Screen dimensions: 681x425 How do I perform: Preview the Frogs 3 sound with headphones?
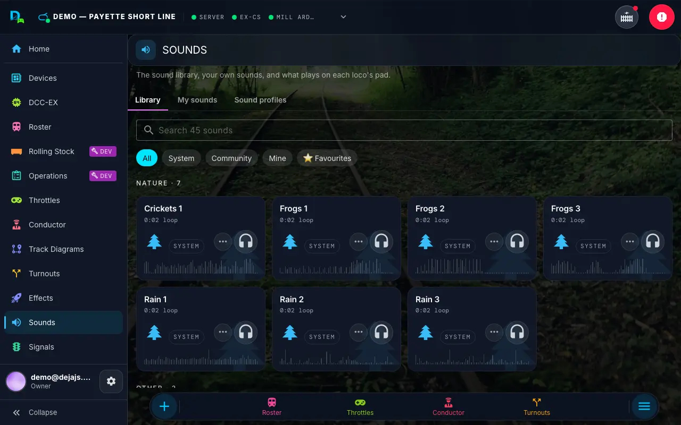click(652, 242)
